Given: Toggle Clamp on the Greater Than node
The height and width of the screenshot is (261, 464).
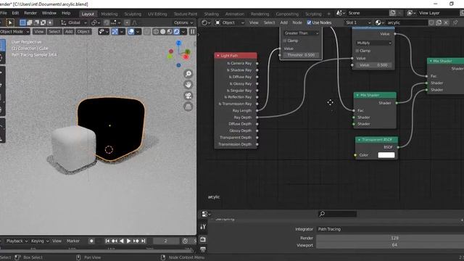Looking at the screenshot, I should point(285,41).
